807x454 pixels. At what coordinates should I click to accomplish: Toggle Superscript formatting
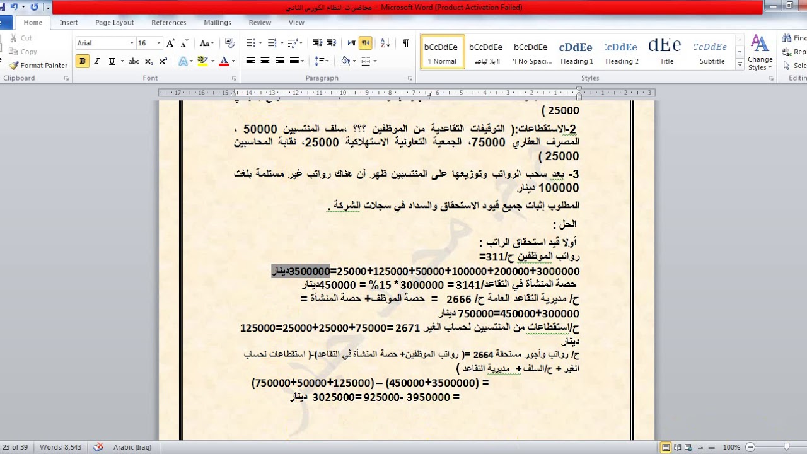coord(163,61)
